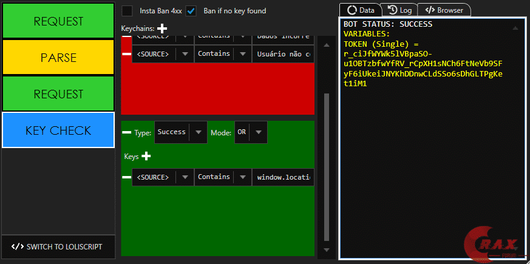Click keychains scrollbar down arrow
Viewport: 530px width, 264px height.
click(x=326, y=250)
